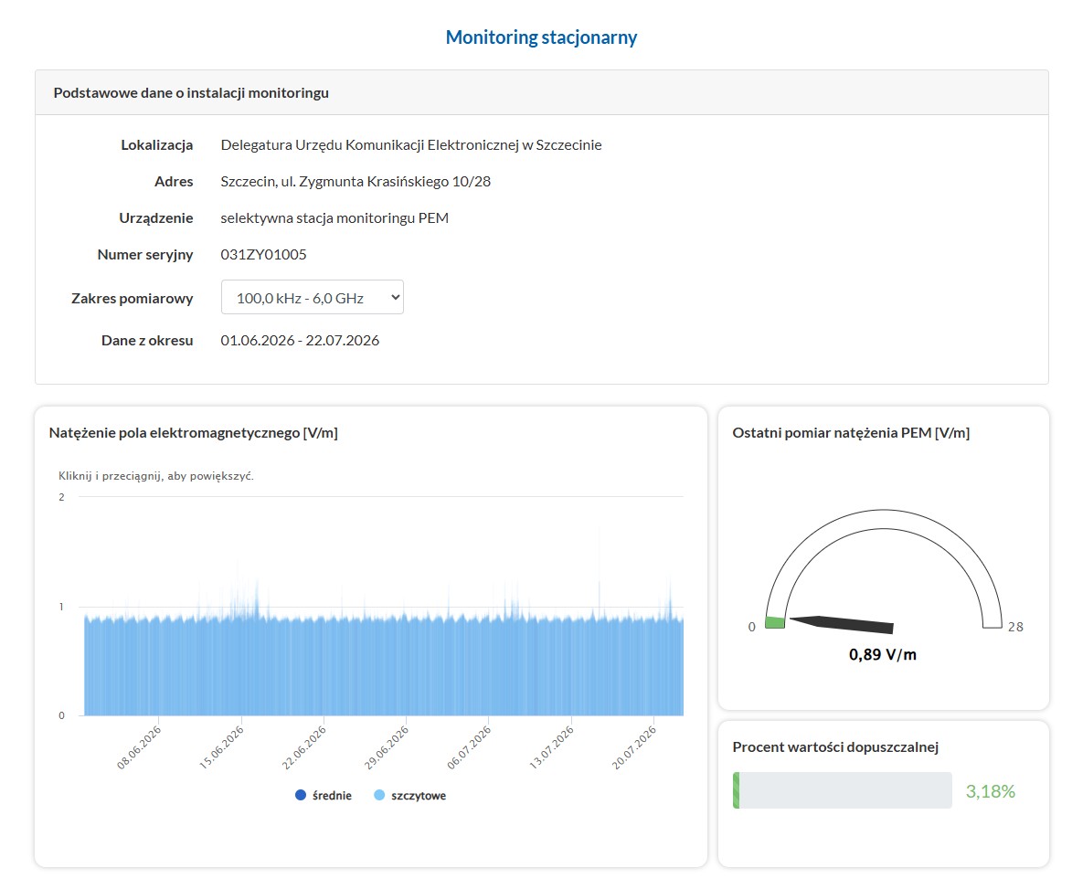Click the light blue szczytowe legend dot

click(379, 795)
